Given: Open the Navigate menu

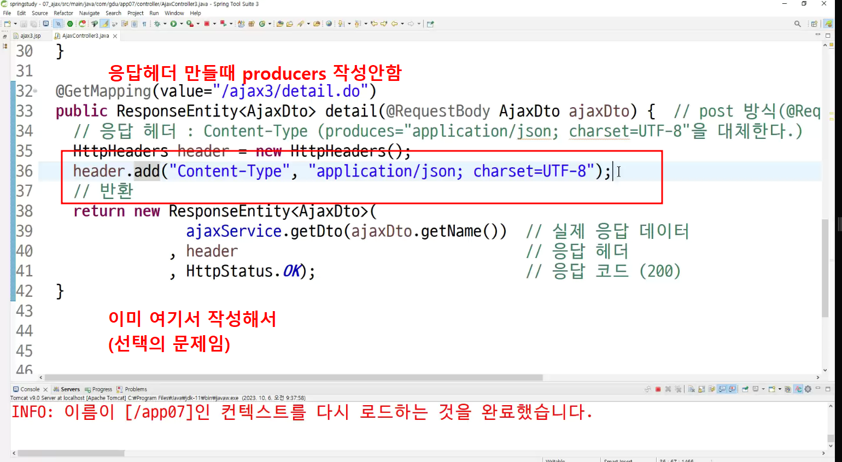Looking at the screenshot, I should click(89, 13).
